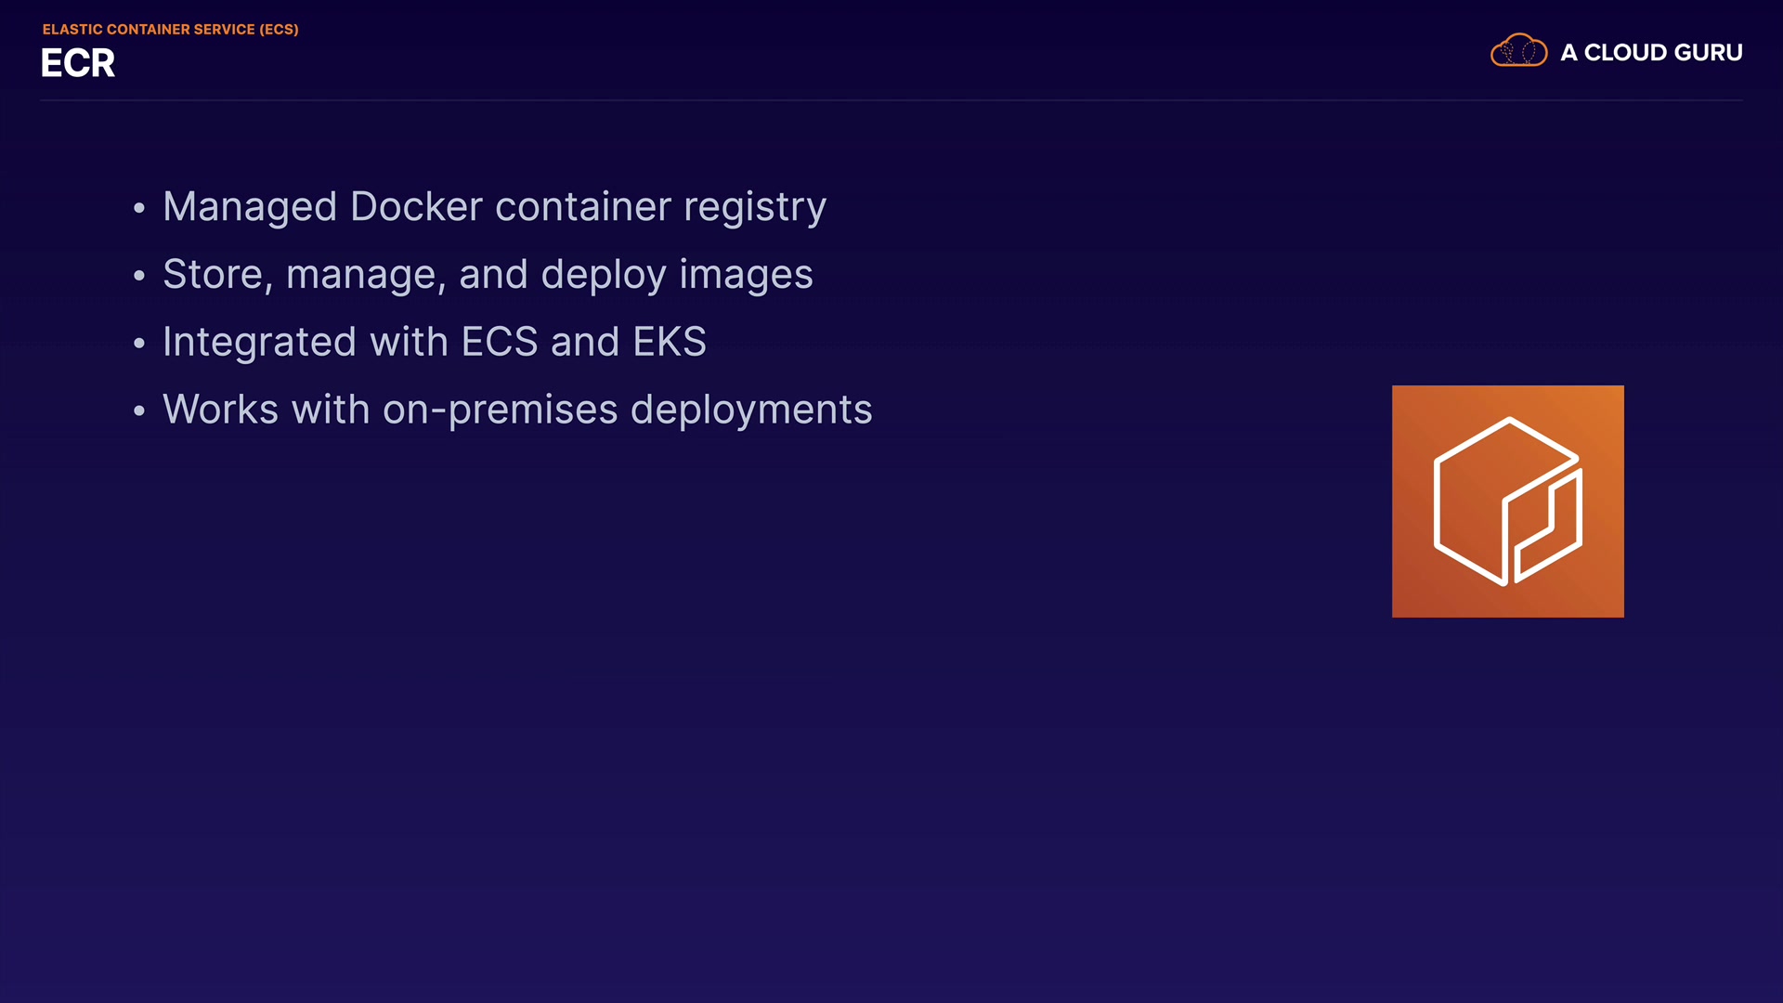Click the bullet dot before Managed Docker

point(139,208)
